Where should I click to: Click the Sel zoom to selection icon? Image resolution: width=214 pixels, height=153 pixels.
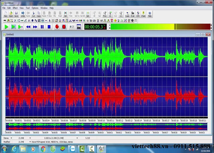click(99, 14)
